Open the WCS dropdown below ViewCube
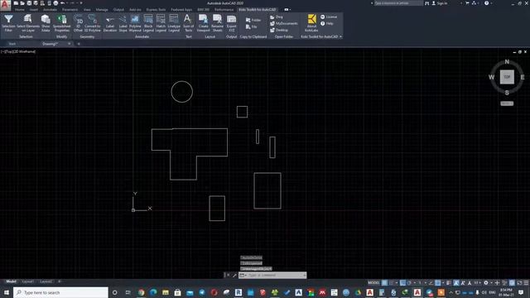The image size is (530, 298). pyautogui.click(x=507, y=103)
